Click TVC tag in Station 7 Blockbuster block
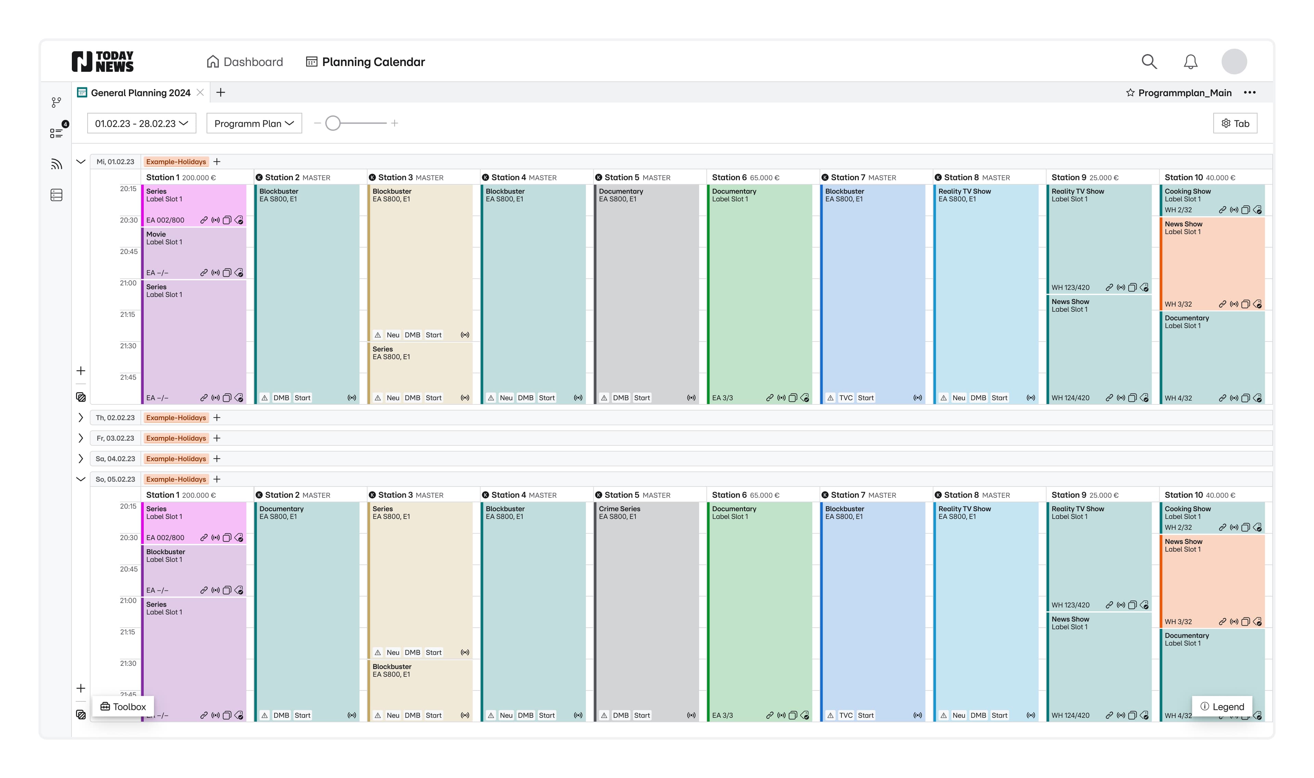1314x778 pixels. tap(846, 398)
